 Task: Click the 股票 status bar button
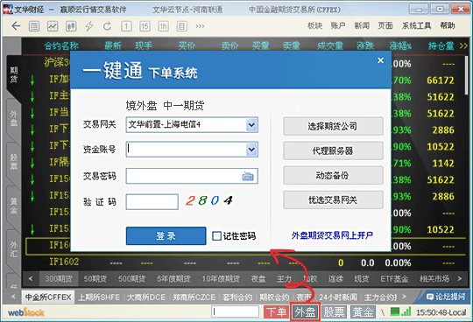pyautogui.click(x=334, y=312)
